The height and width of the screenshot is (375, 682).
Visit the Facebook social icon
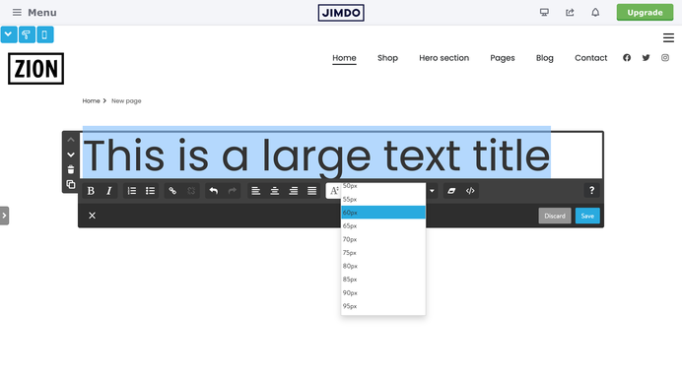pos(627,58)
